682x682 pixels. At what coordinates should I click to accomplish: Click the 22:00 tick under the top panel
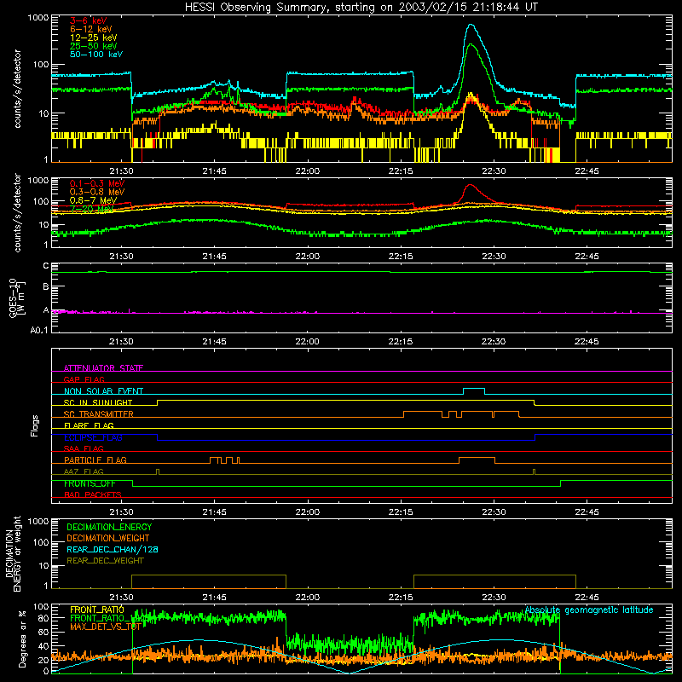[308, 171]
